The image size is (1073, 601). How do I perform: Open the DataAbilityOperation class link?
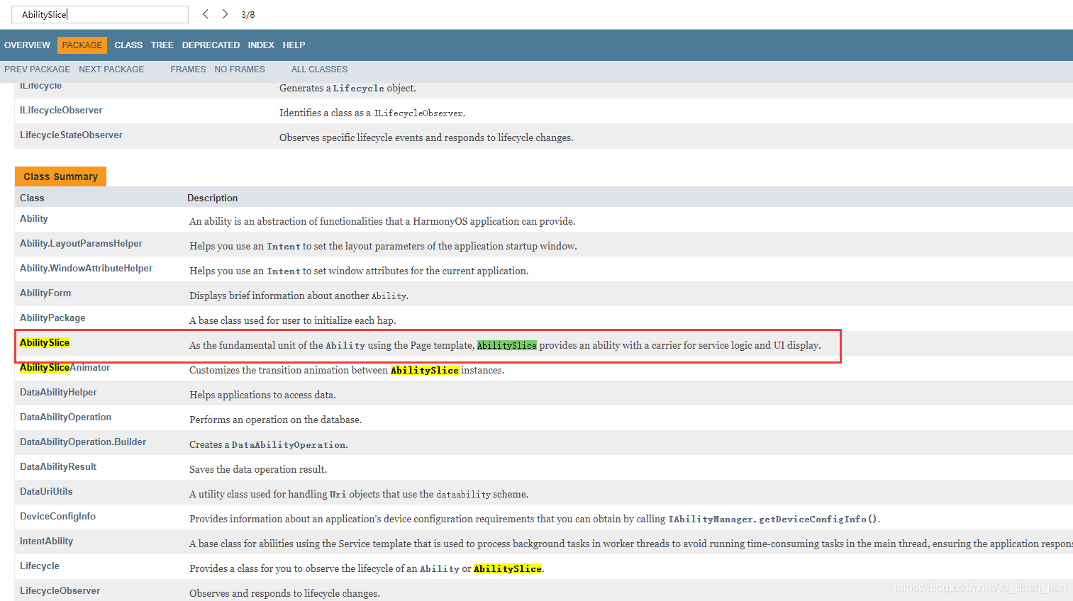click(65, 417)
